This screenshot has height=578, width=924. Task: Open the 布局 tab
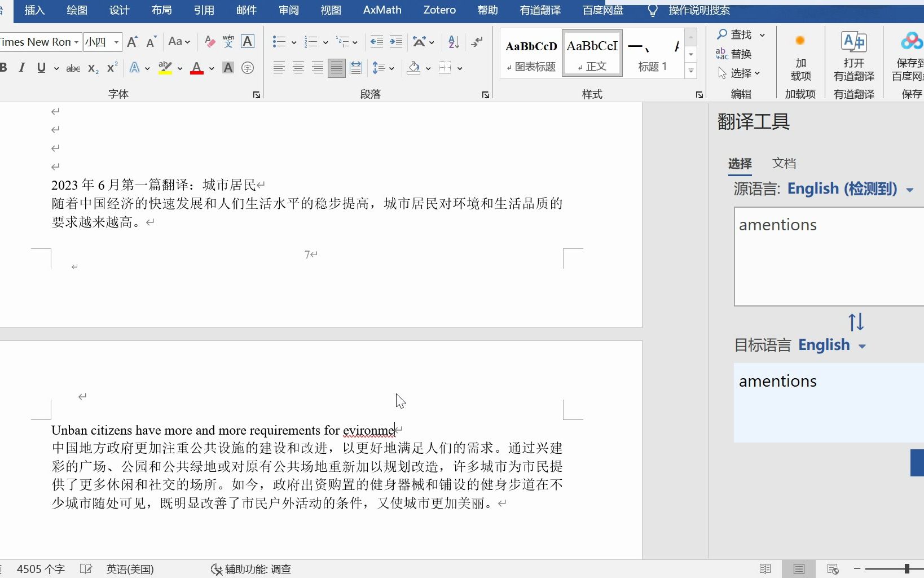161,10
